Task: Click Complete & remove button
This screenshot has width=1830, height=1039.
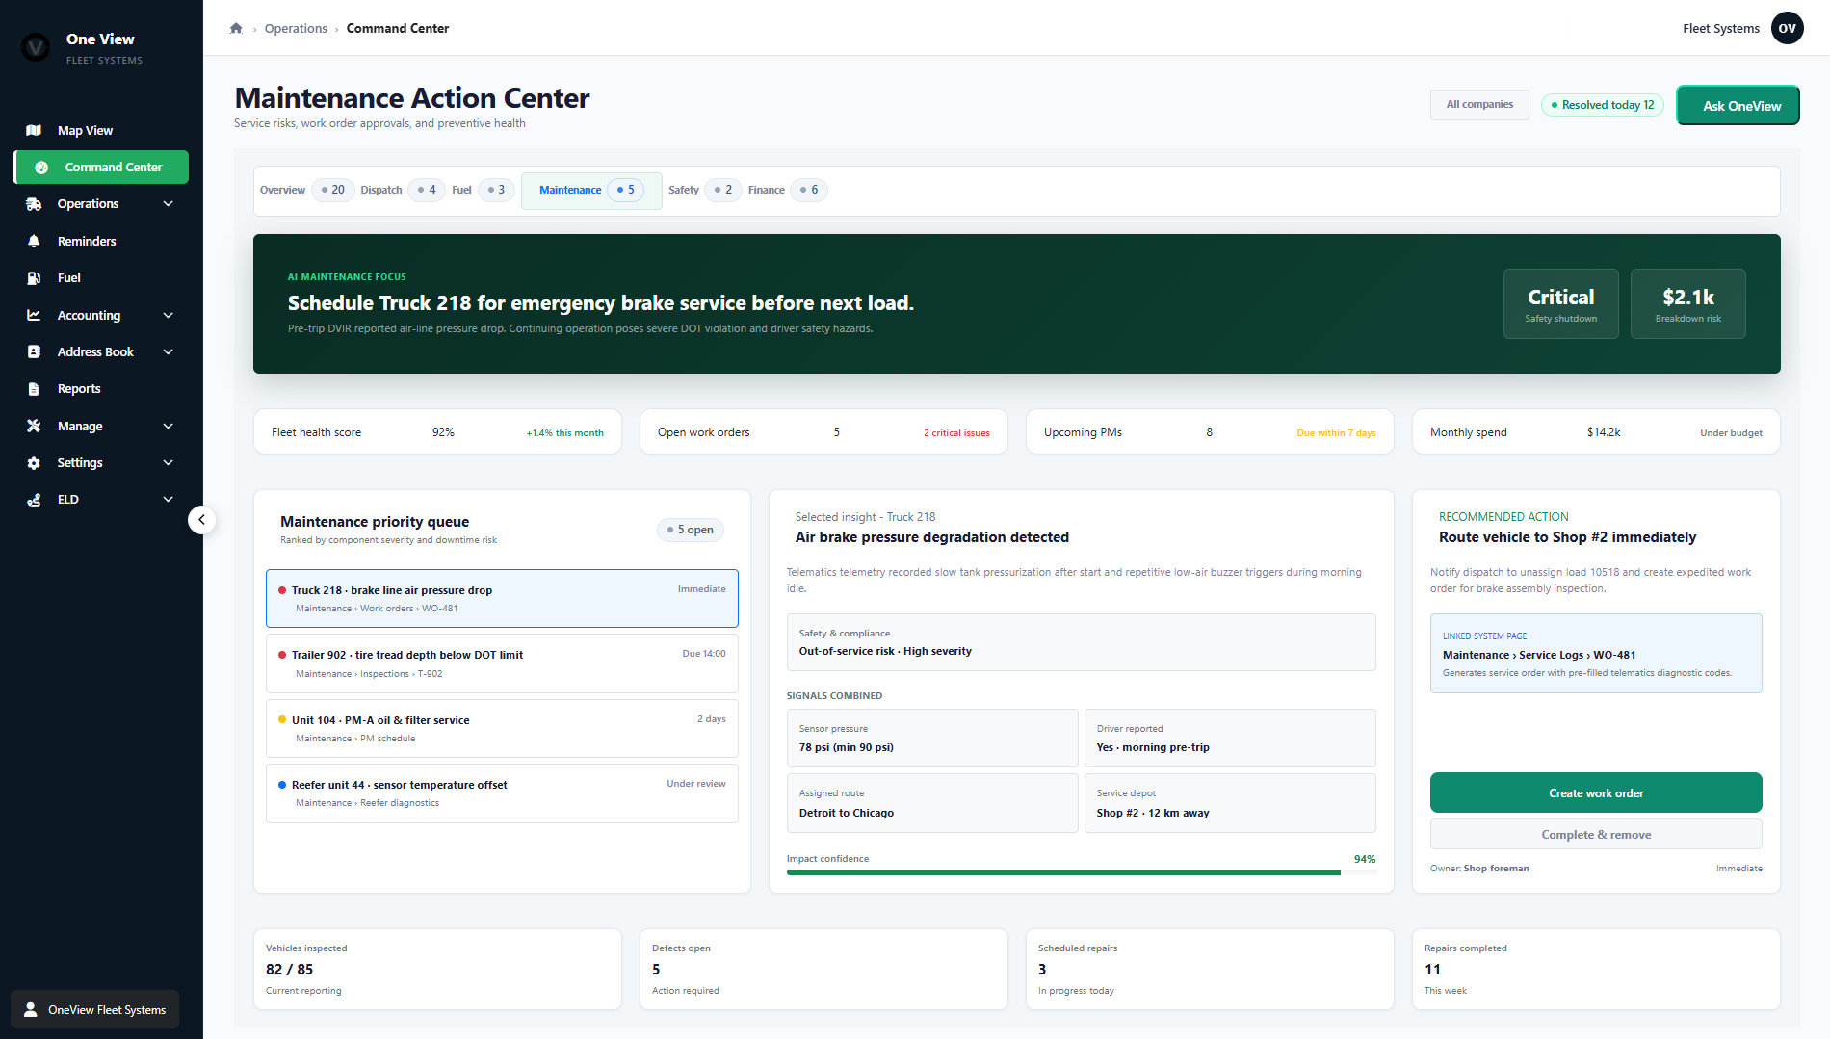Action: tap(1596, 835)
